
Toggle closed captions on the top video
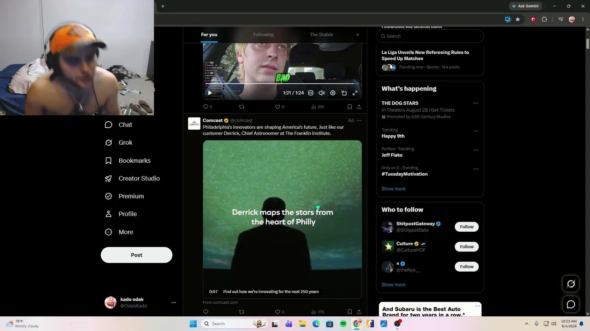[x=311, y=93]
